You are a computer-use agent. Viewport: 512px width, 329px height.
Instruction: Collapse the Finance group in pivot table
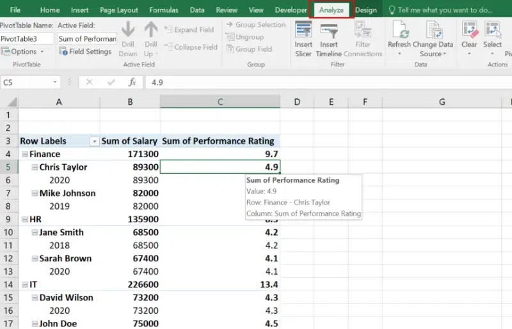(24, 154)
